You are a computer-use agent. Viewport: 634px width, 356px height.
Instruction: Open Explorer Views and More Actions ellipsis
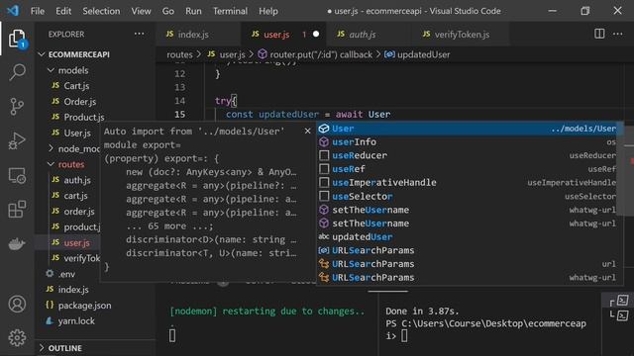tap(139, 34)
